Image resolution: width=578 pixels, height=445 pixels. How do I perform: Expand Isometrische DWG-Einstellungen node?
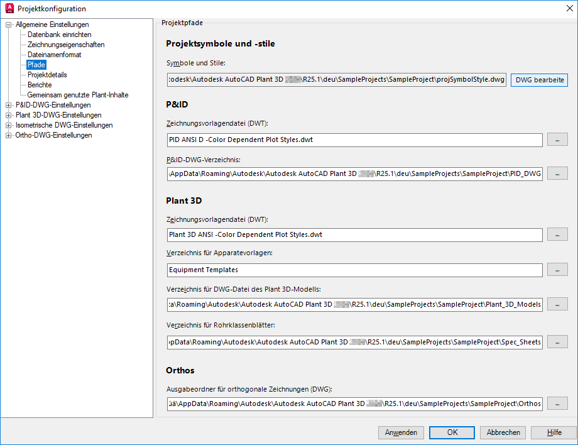[x=9, y=125]
